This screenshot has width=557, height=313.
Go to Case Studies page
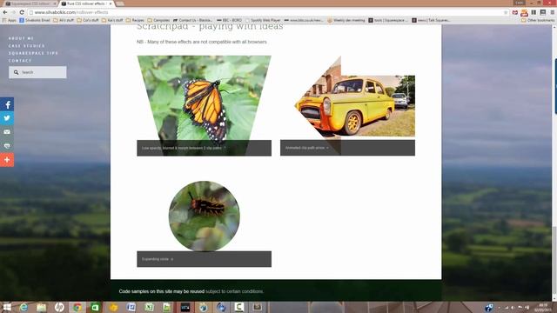pyautogui.click(x=27, y=46)
